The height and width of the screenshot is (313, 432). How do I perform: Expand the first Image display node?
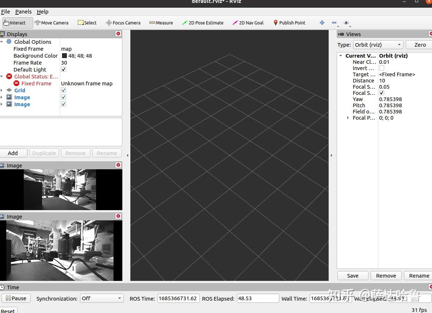click(2, 97)
